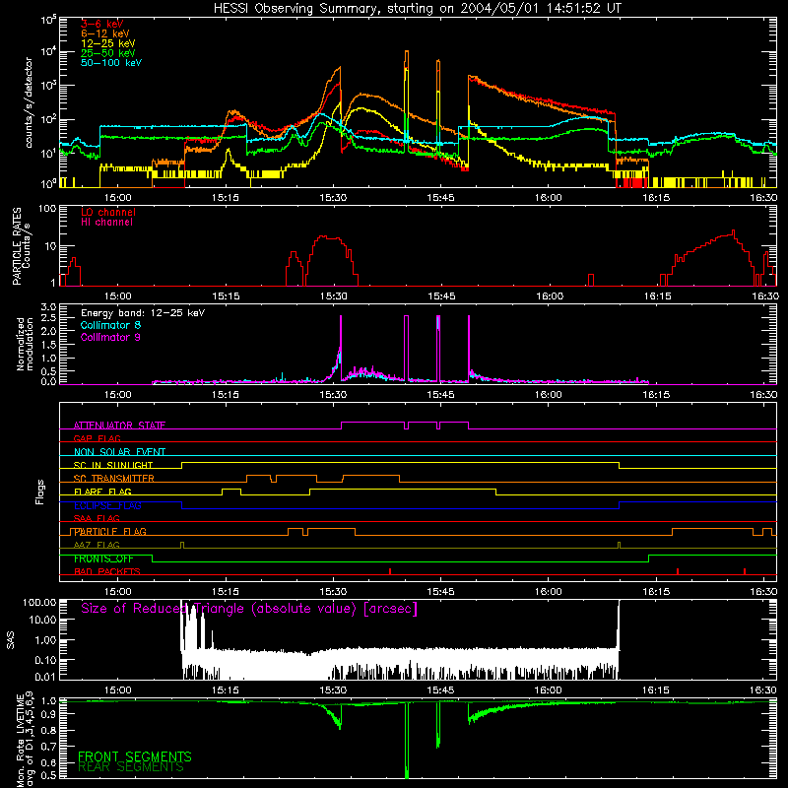Click the AAZ FLAG label
Viewport: 788px width, 788px height.
point(97,545)
